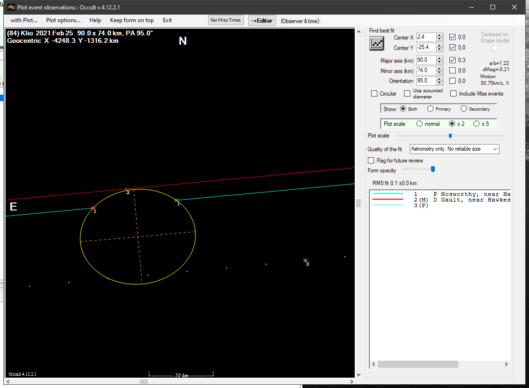Increase Minor axis with up spinner
Viewport: 529px width, 388px height.
439,69
